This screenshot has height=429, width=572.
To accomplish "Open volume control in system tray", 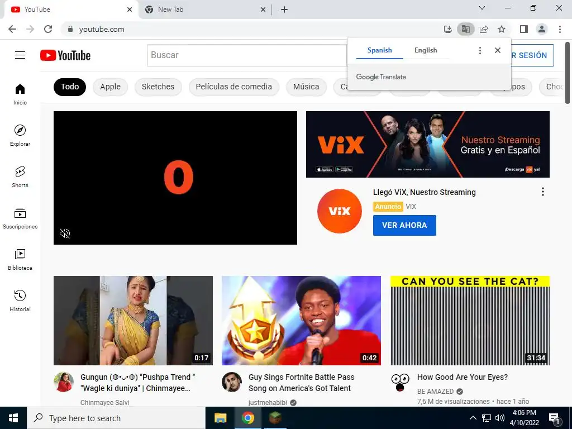I will tap(500, 418).
